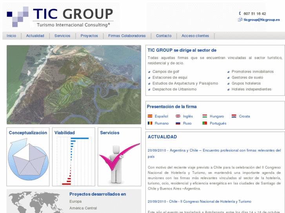This screenshot has width=285, height=213.
Task: Click the Despachos de Urbanismo item
Action: [x=174, y=89]
